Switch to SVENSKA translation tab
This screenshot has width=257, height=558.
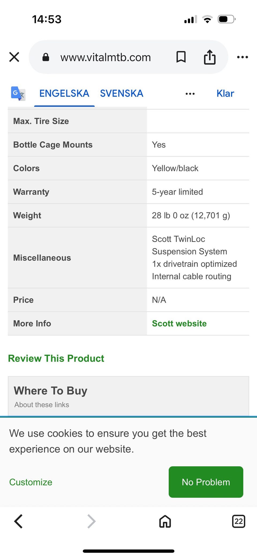tap(122, 94)
